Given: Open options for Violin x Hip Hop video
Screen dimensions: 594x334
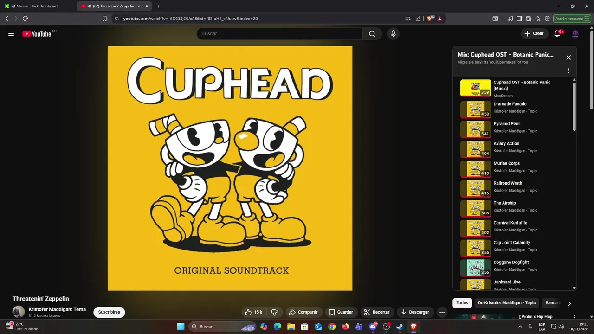Looking at the screenshot, I should [575, 317].
